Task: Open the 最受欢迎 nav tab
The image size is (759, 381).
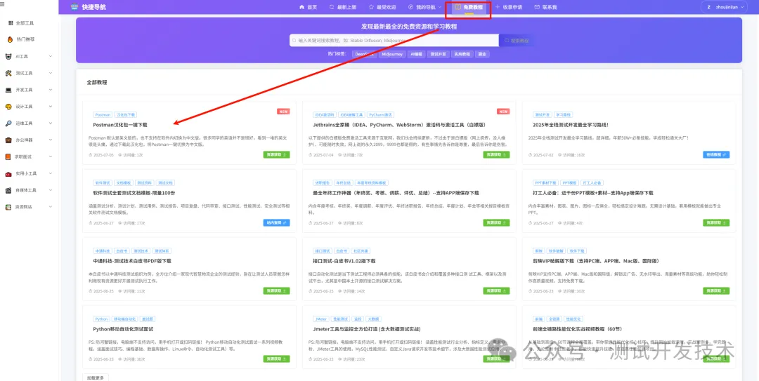Action: click(382, 7)
